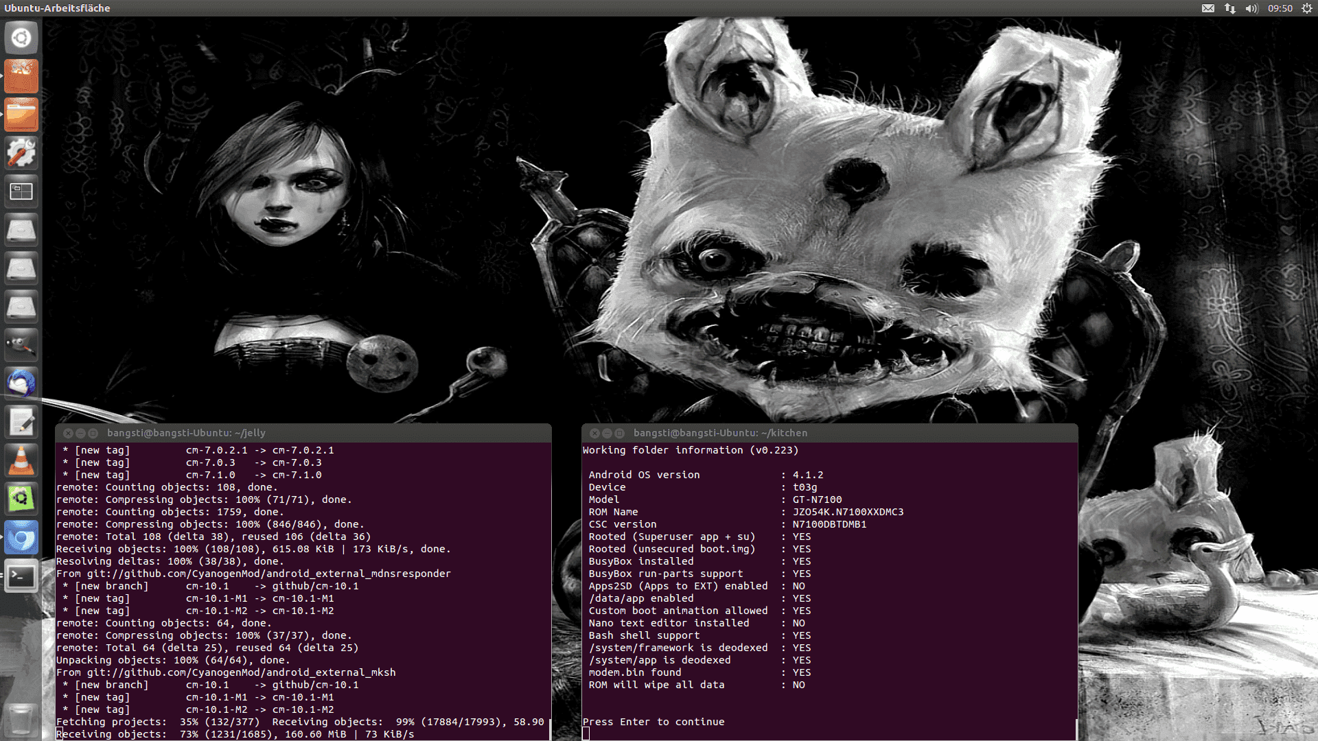This screenshot has width=1318, height=741.
Task: Open the network connection indicator
Action: [x=1229, y=8]
